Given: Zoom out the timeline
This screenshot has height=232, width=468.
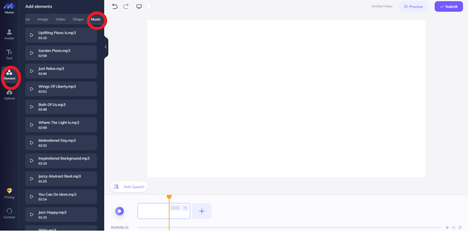Looking at the screenshot, I should click(x=453, y=227).
